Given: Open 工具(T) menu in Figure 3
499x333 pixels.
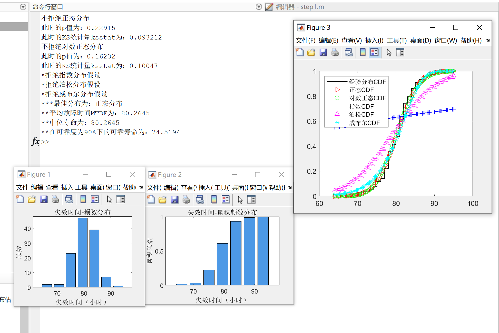Looking at the screenshot, I should tap(397, 41).
